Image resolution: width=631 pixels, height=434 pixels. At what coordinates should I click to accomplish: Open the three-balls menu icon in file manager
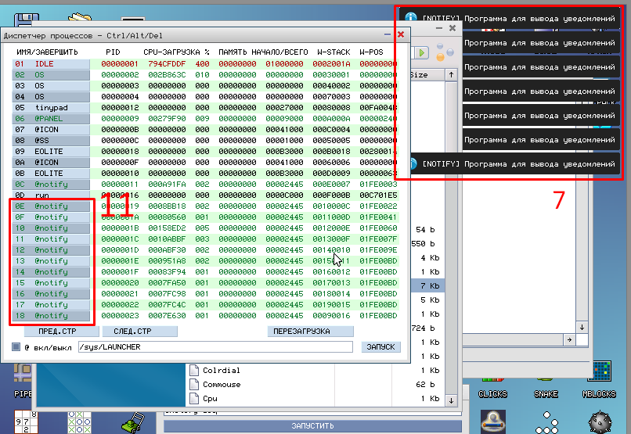(445, 52)
